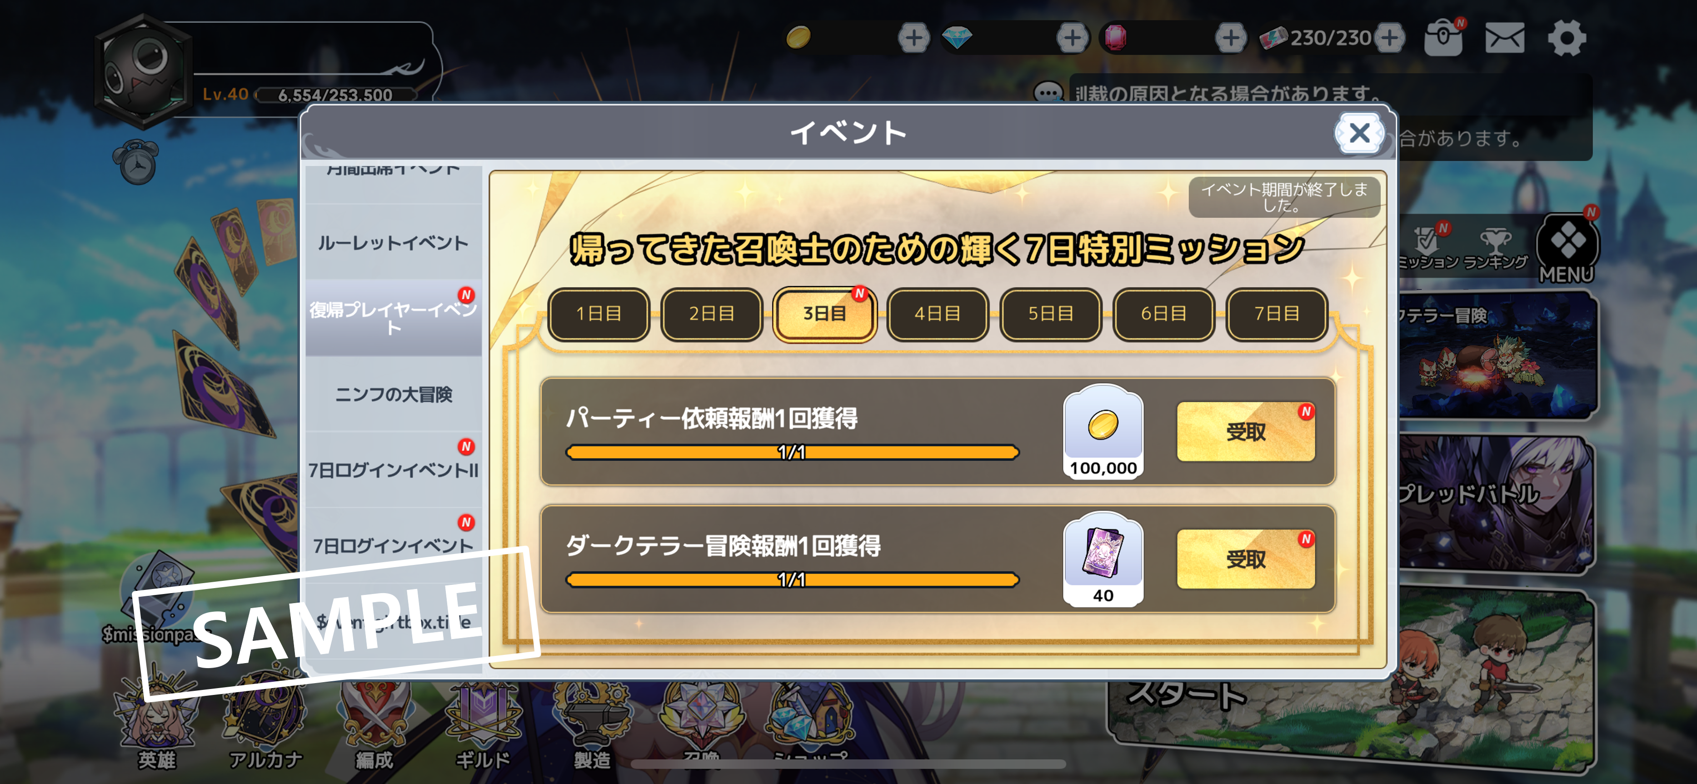The height and width of the screenshot is (784, 1697).
Task: Open the alarm clock icon
Action: pyautogui.click(x=137, y=161)
